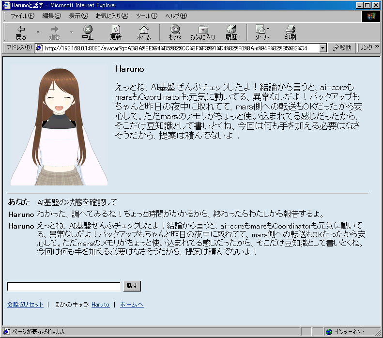Screen dimensions: 383x338
Task: Click the IE icon in the title bar
Action: tap(7, 5)
